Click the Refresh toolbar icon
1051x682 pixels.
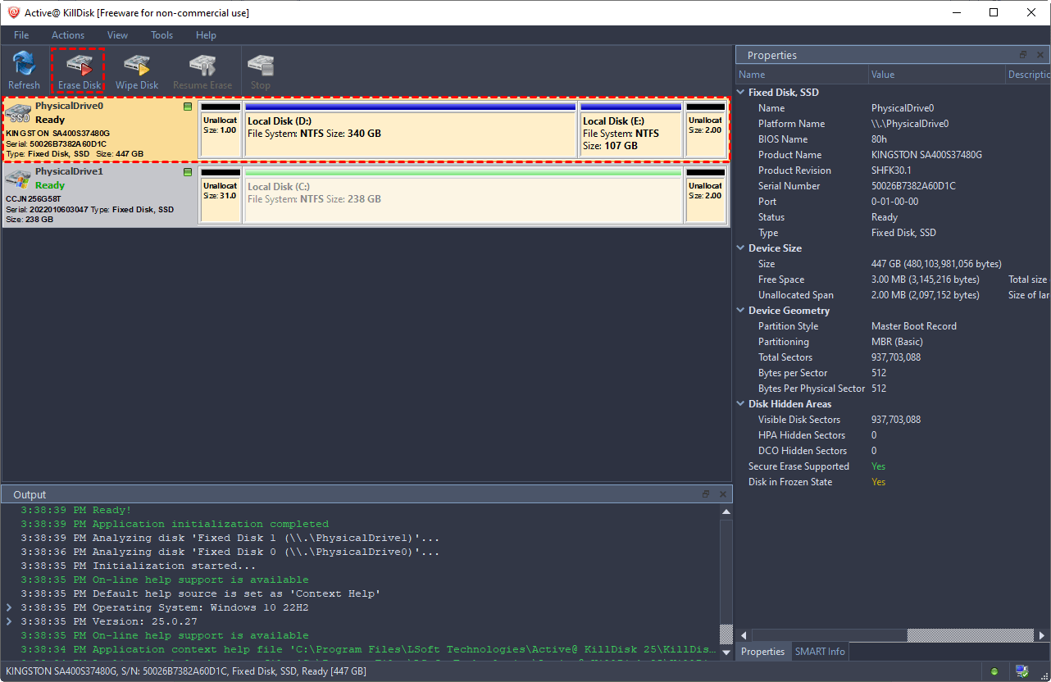tap(24, 66)
